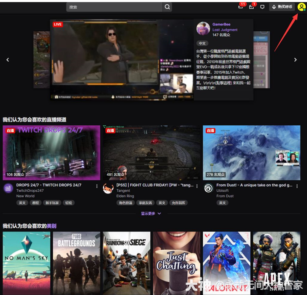
Task: Click TwitchDrops247 channel avatar
Action: click(x=8, y=188)
